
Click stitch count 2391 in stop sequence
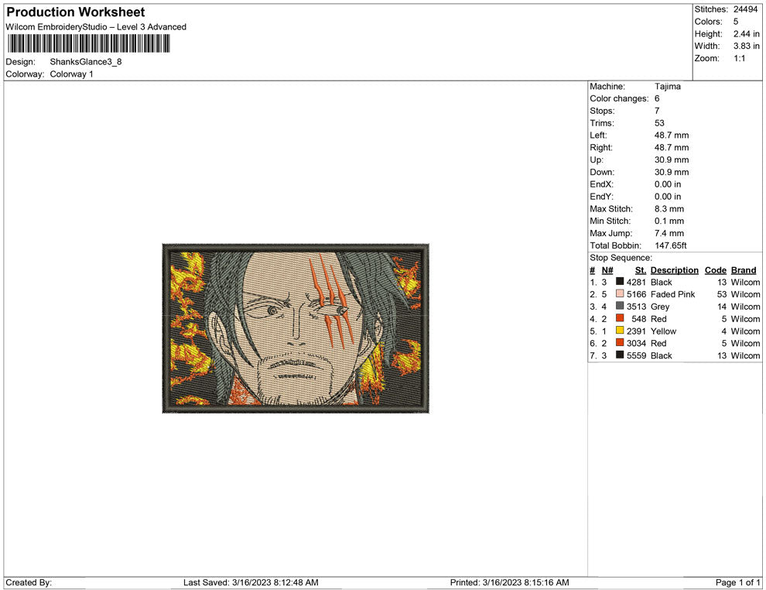coord(636,331)
